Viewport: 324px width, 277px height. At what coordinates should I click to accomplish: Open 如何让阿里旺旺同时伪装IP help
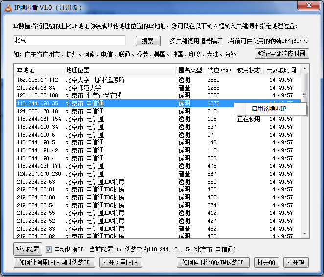(54, 262)
